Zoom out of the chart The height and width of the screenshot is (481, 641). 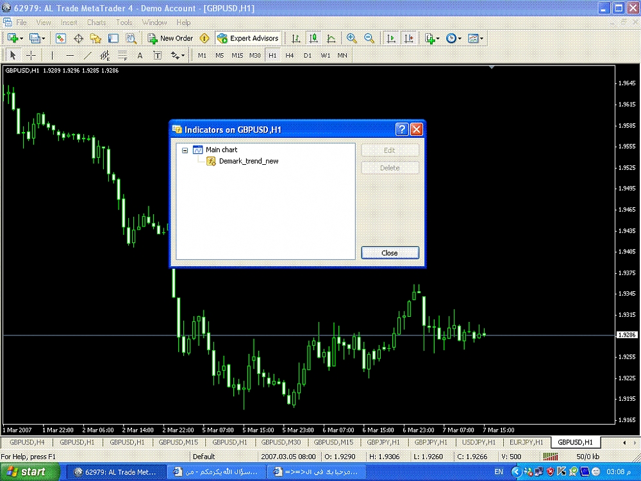point(369,38)
